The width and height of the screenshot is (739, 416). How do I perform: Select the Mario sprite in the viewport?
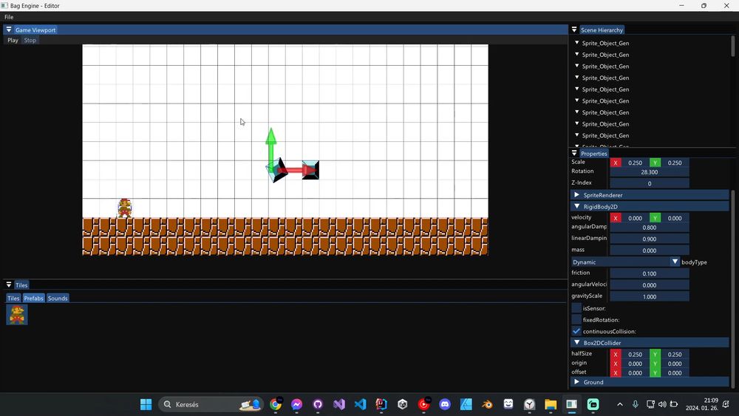point(124,208)
